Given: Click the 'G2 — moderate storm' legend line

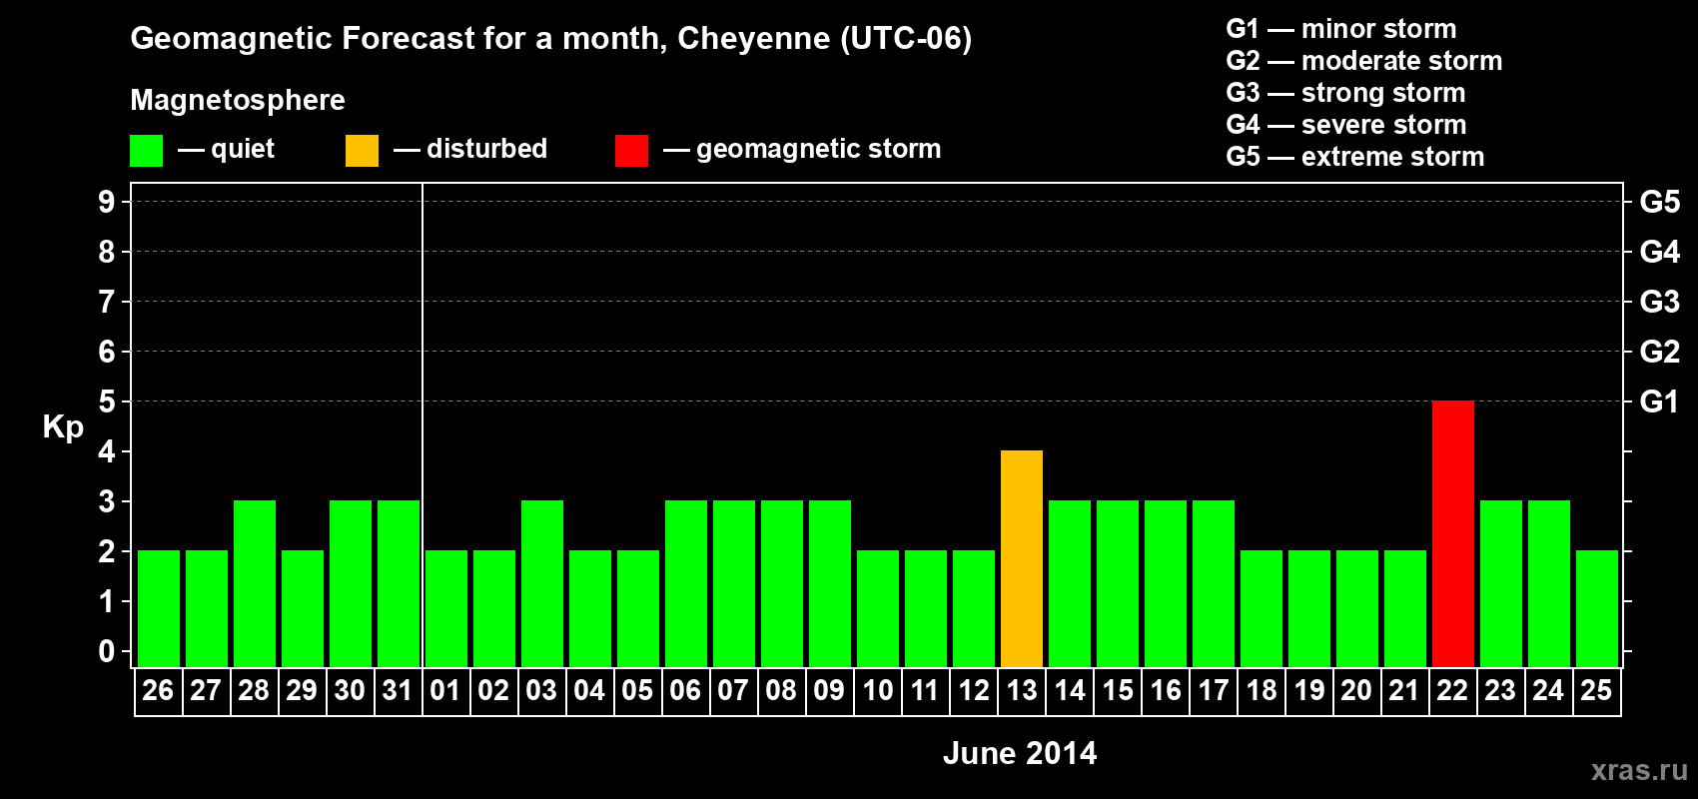Looking at the screenshot, I should [x=1363, y=61].
